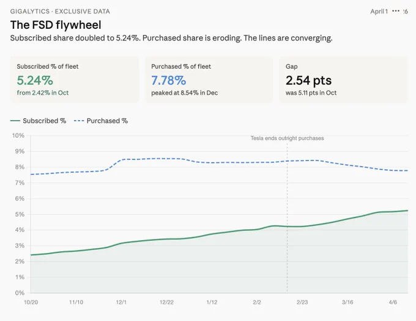Click the April date in header

379,12
